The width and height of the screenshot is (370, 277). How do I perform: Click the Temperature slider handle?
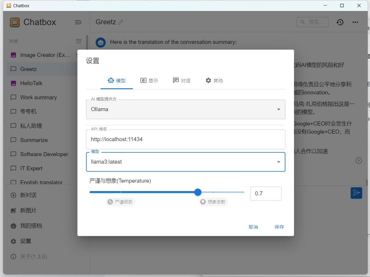click(198, 192)
